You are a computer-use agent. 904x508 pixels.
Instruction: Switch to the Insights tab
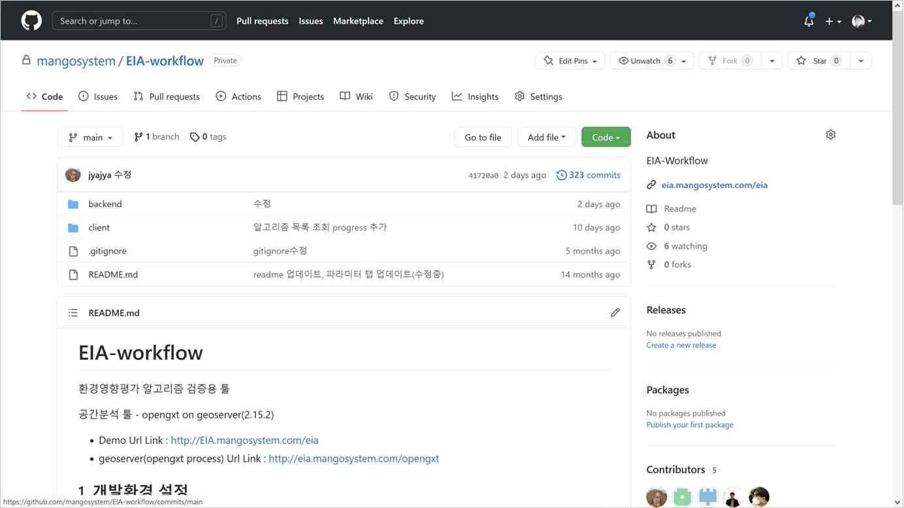475,97
